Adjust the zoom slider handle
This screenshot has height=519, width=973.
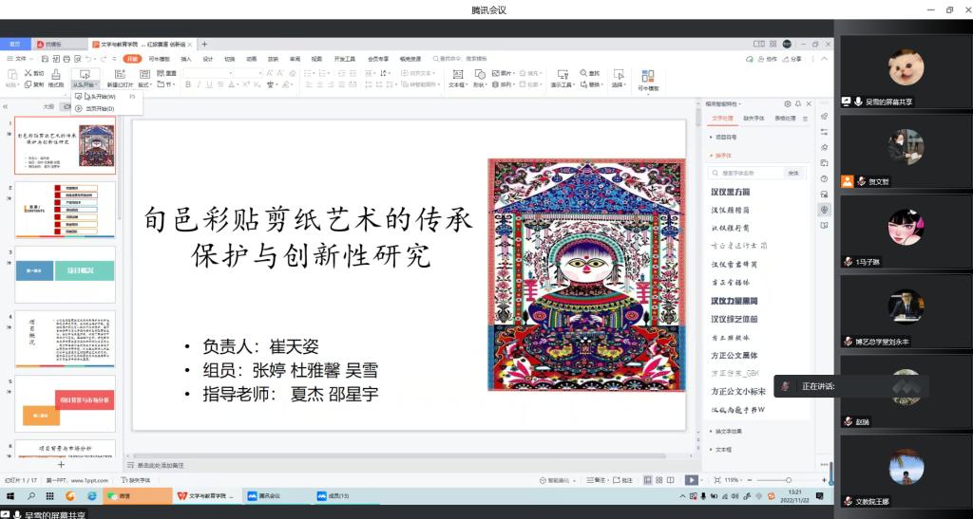coord(789,480)
